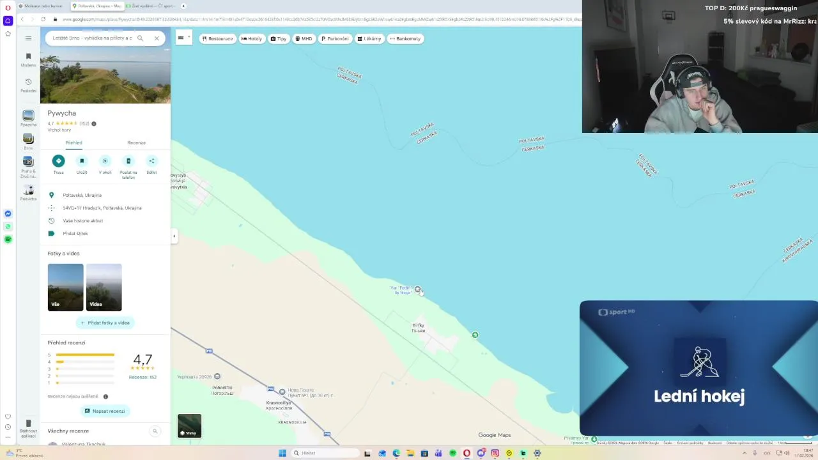Screen dimensions: 818x460
Task: Open the dropdown button left of Restaurace
Action: tap(184, 38)
